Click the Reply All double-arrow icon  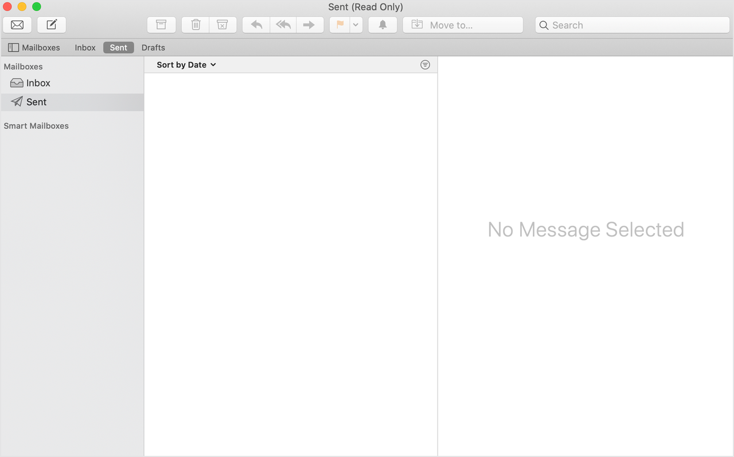click(283, 25)
